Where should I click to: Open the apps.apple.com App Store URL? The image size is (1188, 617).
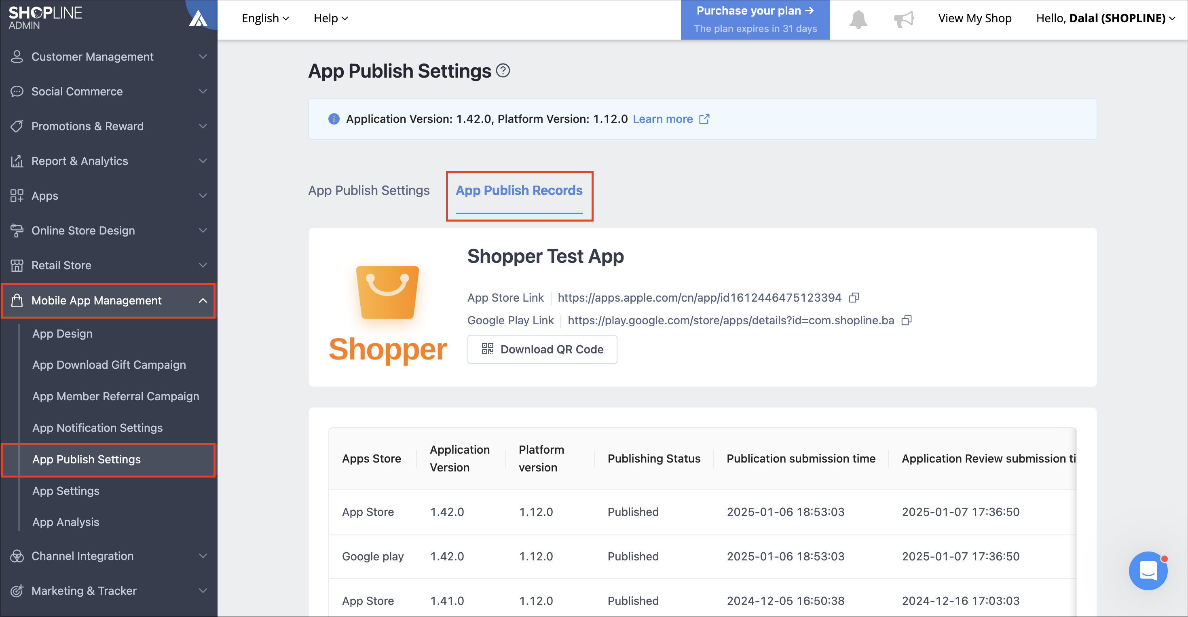point(699,298)
